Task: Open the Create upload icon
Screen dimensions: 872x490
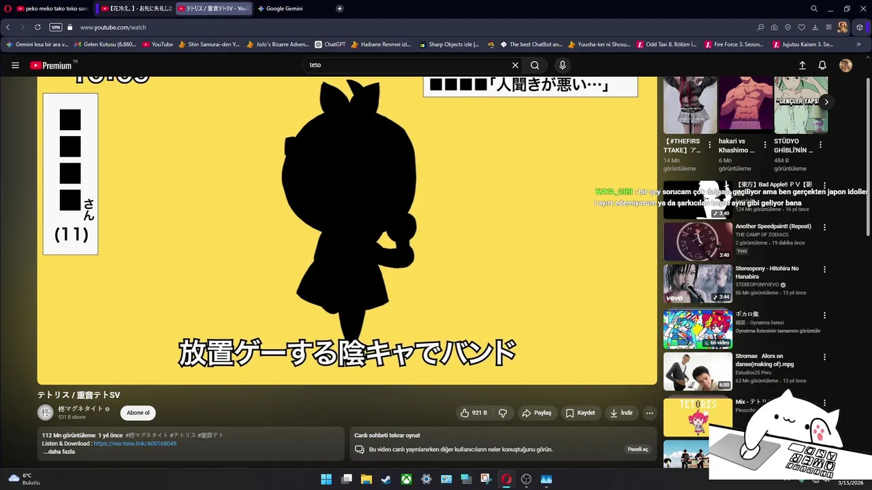Action: (x=802, y=65)
